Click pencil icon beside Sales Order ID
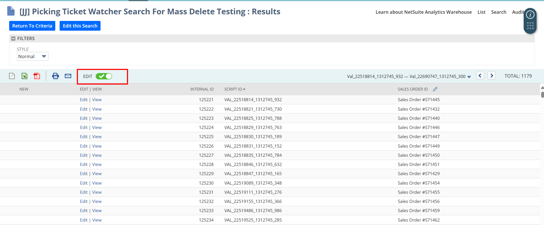This screenshot has width=544, height=225. 435,89
